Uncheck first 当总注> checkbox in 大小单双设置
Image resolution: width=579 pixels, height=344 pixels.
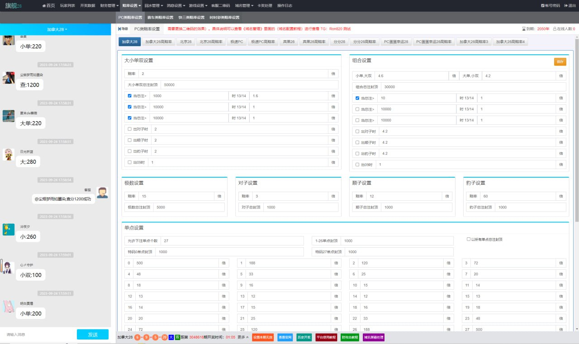[x=130, y=96]
